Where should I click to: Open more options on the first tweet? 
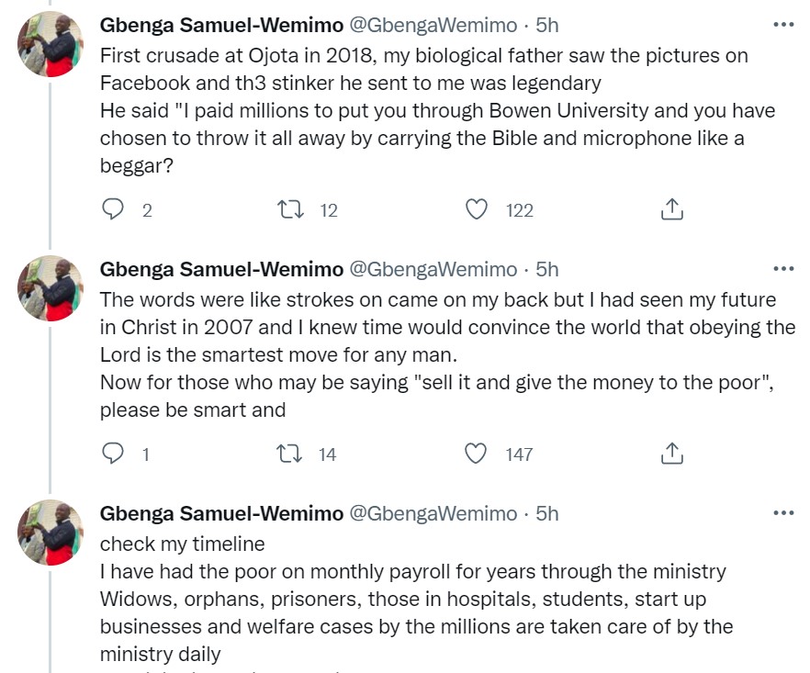(782, 25)
